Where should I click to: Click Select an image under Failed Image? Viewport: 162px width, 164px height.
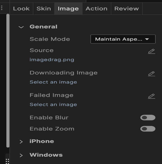(53, 105)
